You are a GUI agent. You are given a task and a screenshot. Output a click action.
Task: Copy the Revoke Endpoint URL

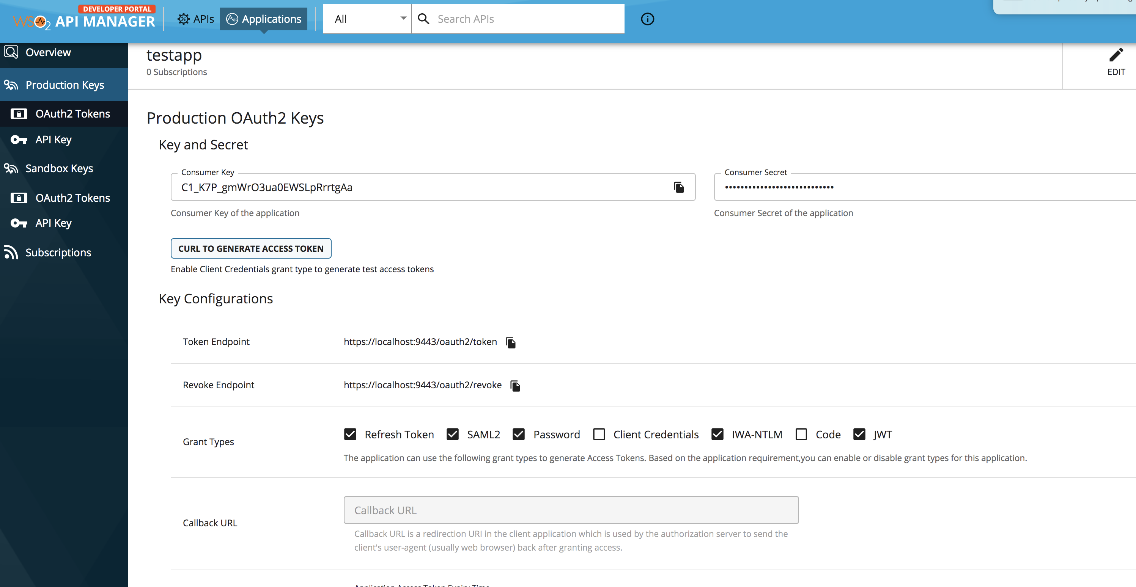515,386
